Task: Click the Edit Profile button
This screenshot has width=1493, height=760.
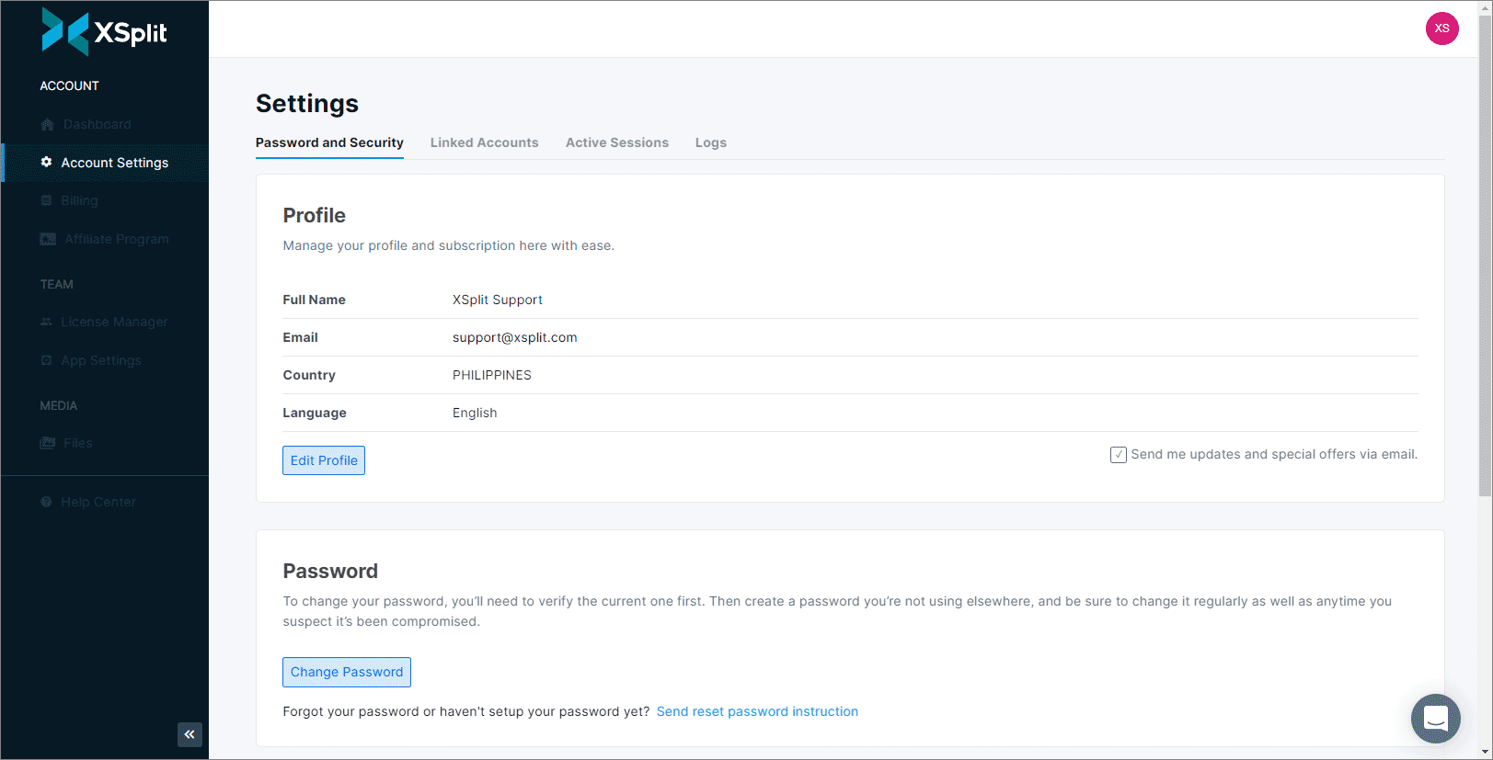Action: pos(324,460)
